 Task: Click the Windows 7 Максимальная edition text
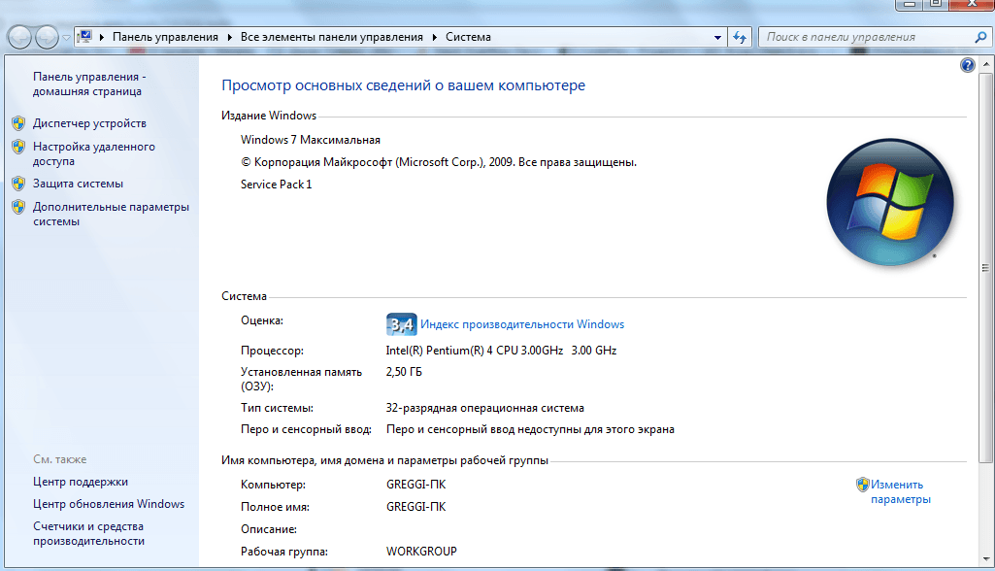click(311, 140)
